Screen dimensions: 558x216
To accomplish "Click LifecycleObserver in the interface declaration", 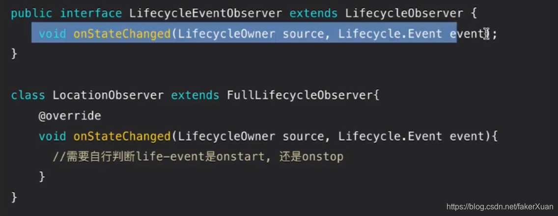I will point(404,14).
